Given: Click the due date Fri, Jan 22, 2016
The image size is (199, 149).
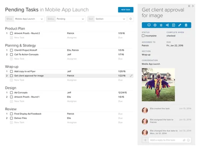Looking at the screenshot, I should click(x=175, y=45).
